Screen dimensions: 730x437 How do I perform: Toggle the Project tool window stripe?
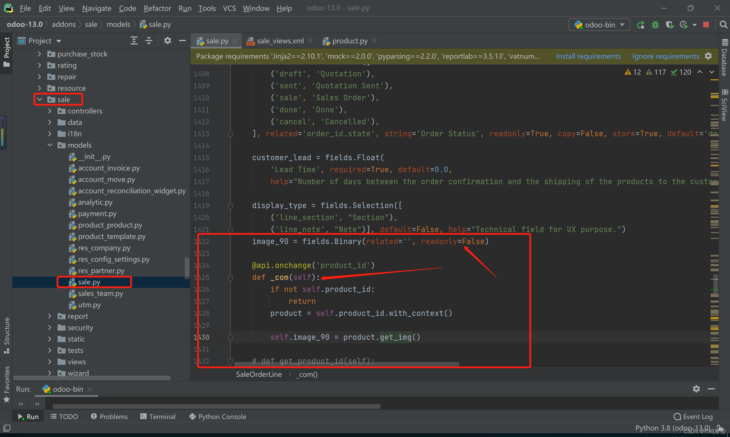coord(7,52)
